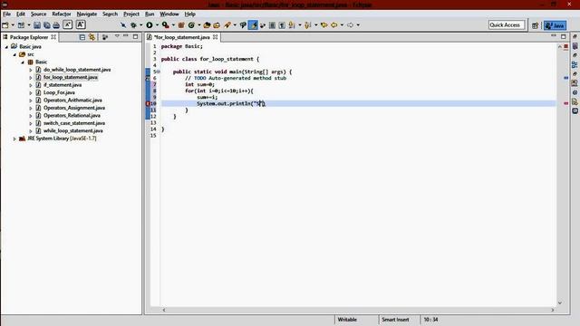Expand the JRE System Library node
This screenshot has height=326, width=580.
pyautogui.click(x=14, y=139)
